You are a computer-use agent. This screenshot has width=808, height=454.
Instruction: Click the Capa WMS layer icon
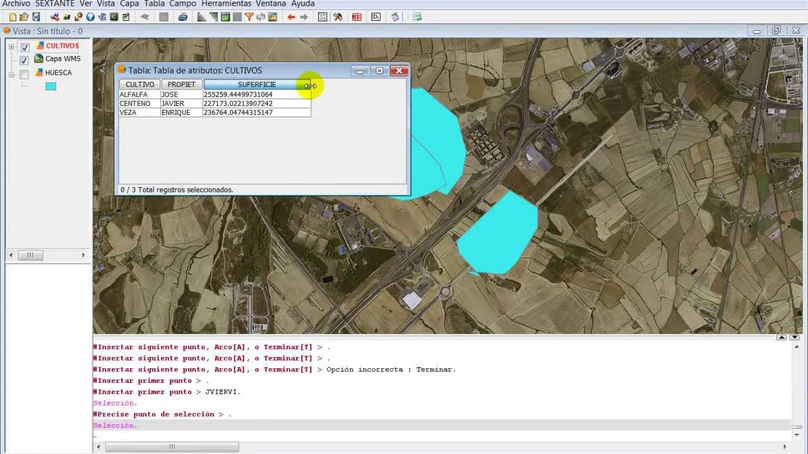click(x=39, y=59)
